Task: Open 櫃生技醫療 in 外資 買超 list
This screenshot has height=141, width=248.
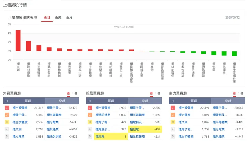Action: (20, 122)
